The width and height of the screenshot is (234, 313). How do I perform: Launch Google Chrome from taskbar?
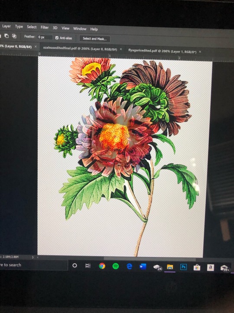(102, 266)
